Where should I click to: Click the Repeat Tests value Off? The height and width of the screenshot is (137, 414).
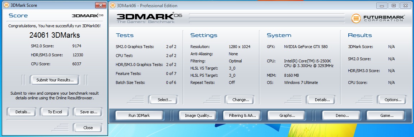tap(232, 82)
